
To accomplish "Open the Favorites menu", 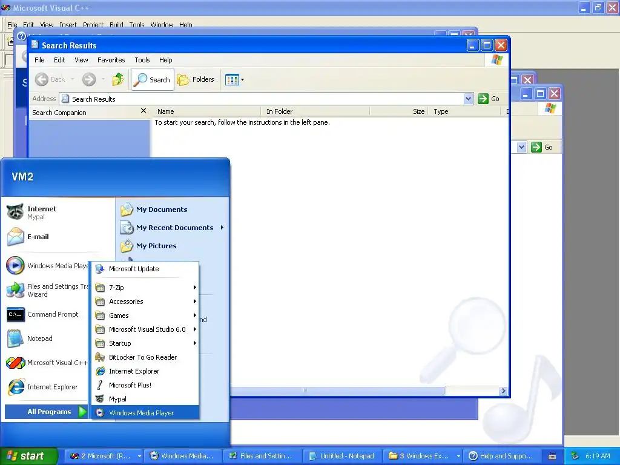I will pos(111,60).
